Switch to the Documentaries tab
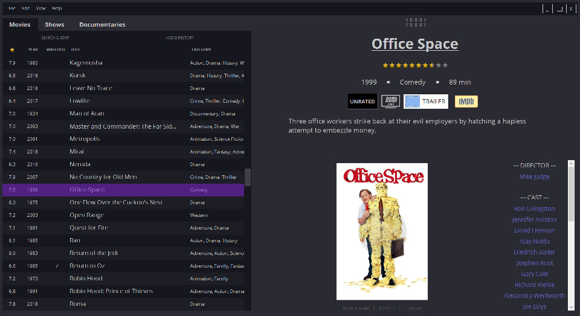580x316 pixels. click(x=103, y=24)
